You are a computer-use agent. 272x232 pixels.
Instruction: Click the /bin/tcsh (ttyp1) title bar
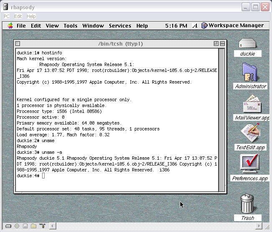(x=121, y=44)
